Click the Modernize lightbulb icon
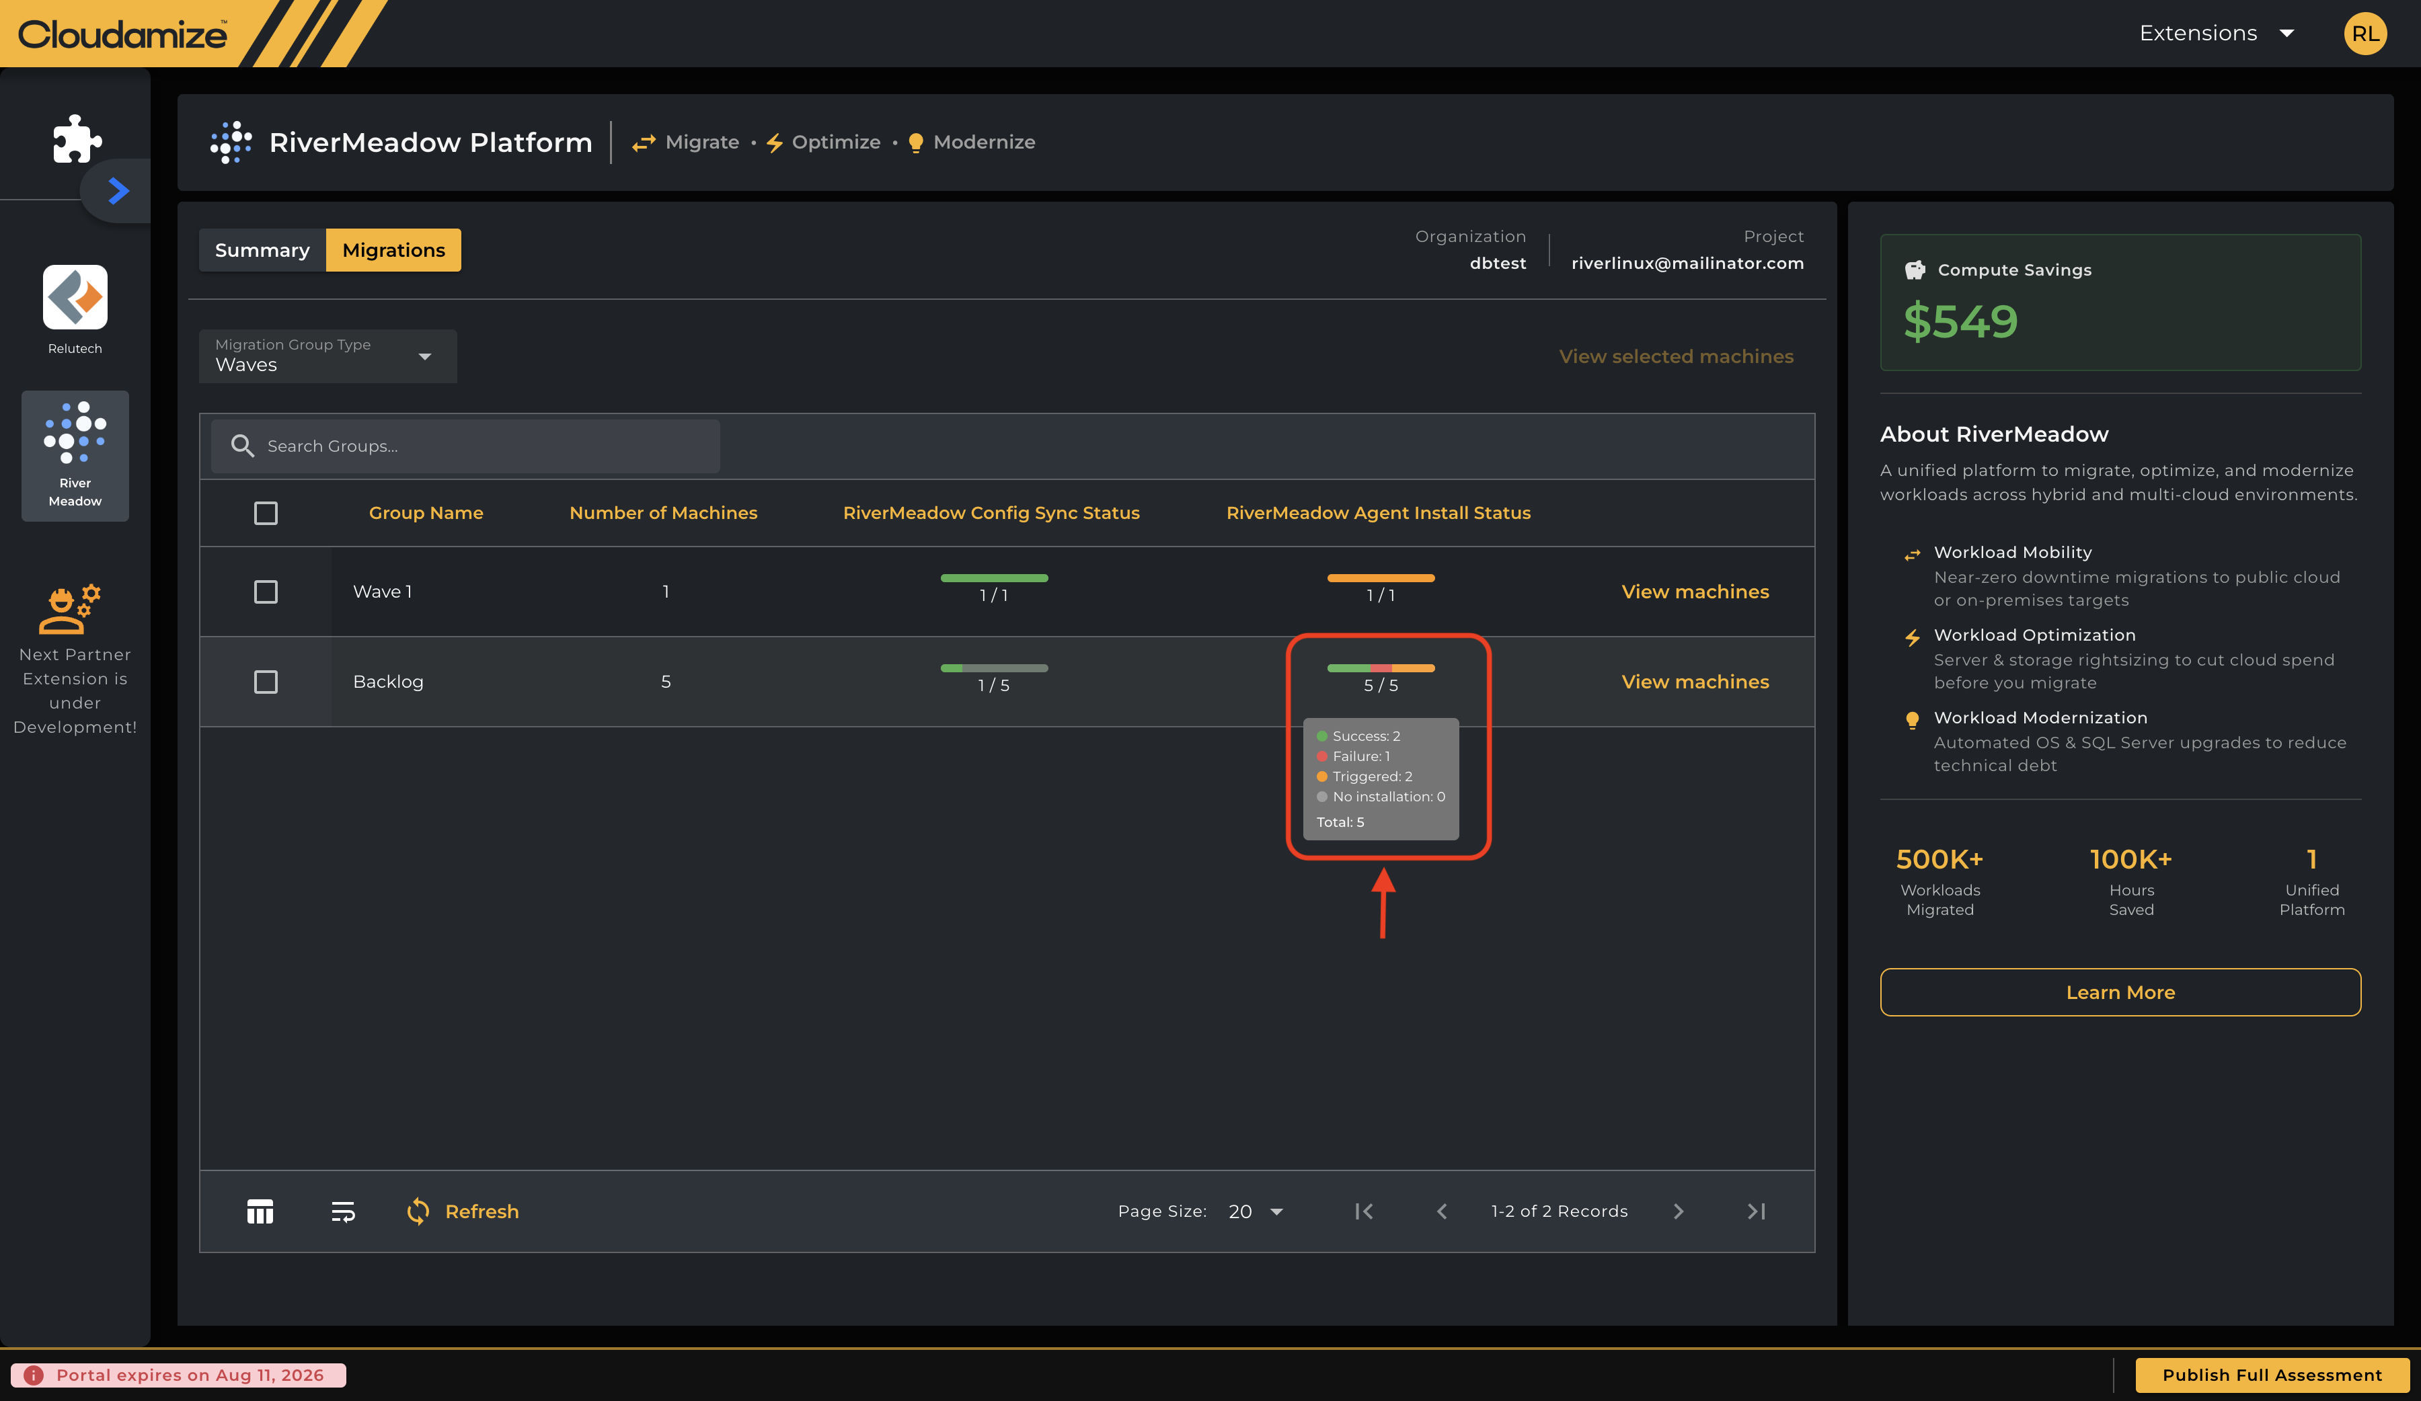 915,143
